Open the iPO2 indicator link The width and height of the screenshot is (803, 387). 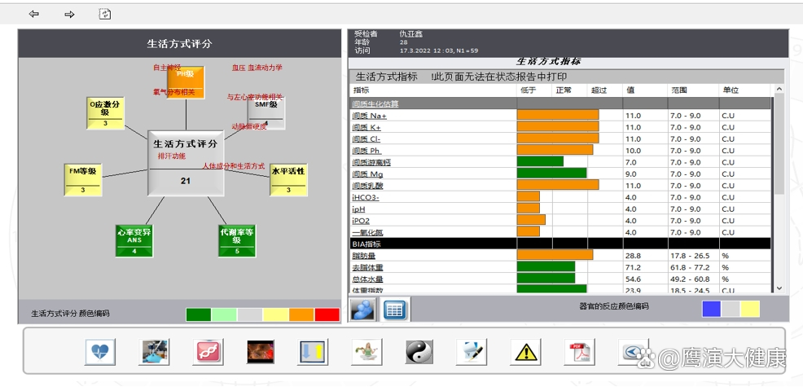pyautogui.click(x=361, y=221)
